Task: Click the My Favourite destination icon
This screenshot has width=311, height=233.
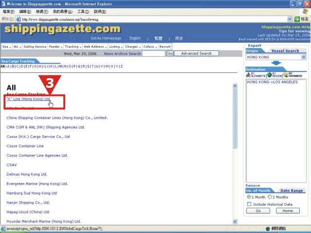Action: coord(293,75)
